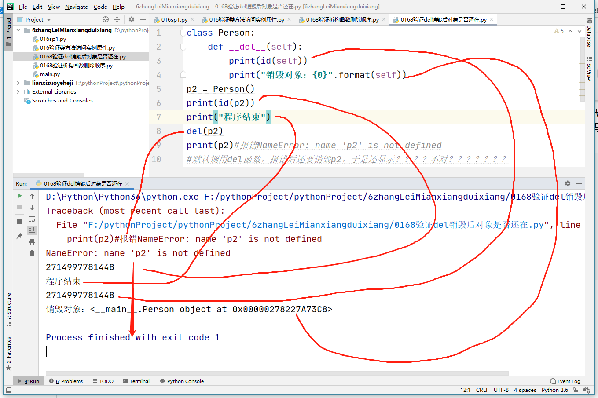The width and height of the screenshot is (598, 398).
Task: Fold the class Person block in the gutter
Action: pyautogui.click(x=183, y=33)
